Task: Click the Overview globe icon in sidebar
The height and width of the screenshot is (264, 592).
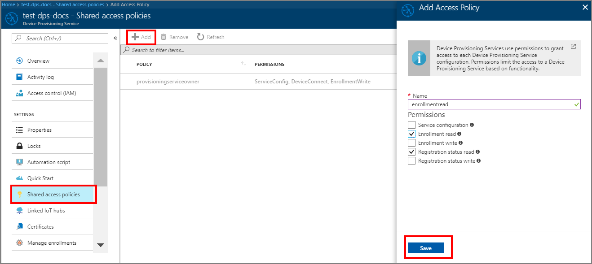Action: 19,61
